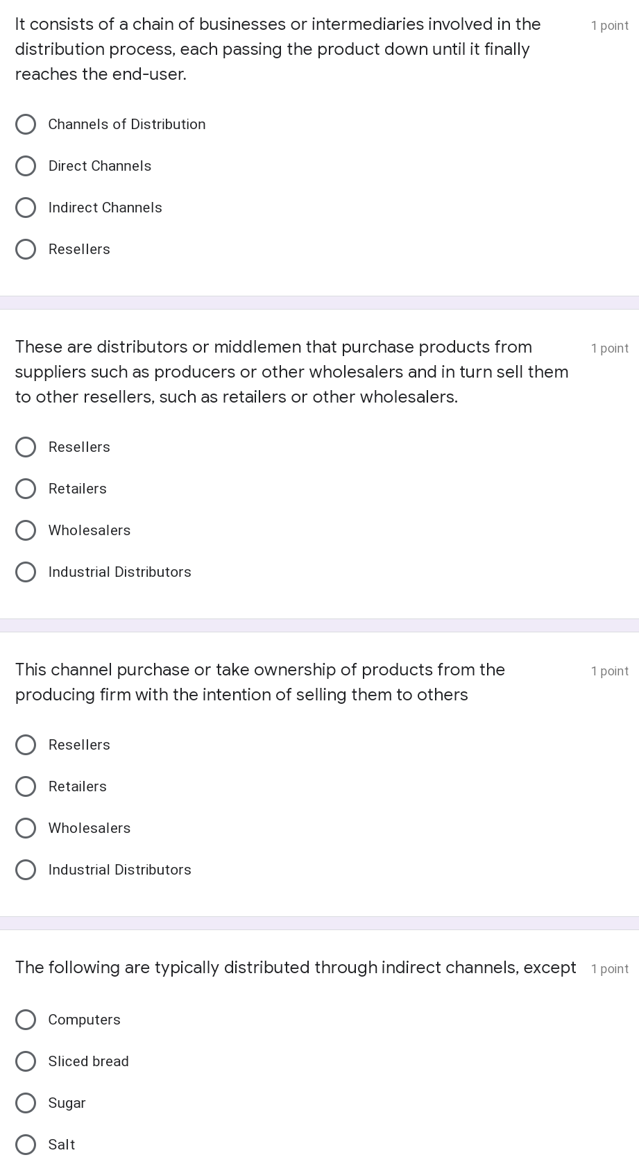Click the Indirect Channels label text
Image resolution: width=639 pixels, height=1171 pixels.
[x=105, y=208]
